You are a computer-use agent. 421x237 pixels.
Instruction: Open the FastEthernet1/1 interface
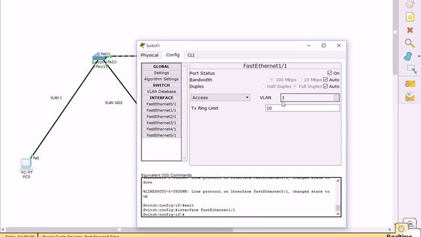click(x=161, y=110)
